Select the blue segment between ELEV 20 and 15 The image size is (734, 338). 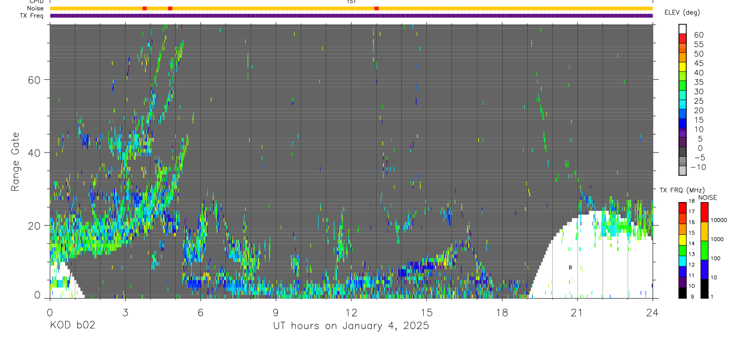point(684,114)
